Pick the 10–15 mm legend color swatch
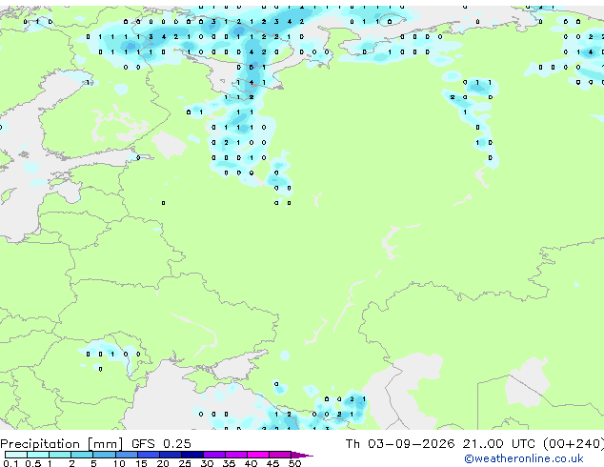The width and height of the screenshot is (604, 467). [127, 455]
